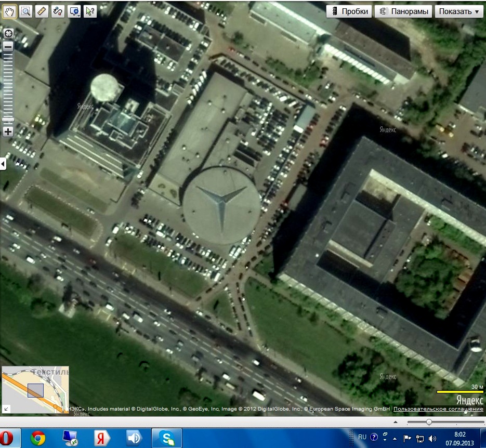Image resolution: width=486 pixels, height=448 pixels.
Task: Zoom out with the minus button
Action: click(x=8, y=47)
